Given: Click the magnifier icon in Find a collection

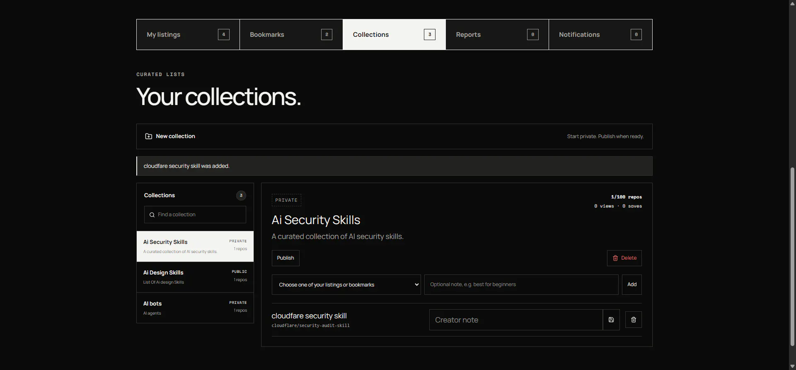Looking at the screenshot, I should [x=152, y=215].
